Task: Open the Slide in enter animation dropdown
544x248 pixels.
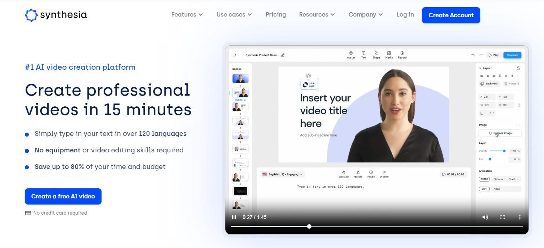Action: coord(506,179)
